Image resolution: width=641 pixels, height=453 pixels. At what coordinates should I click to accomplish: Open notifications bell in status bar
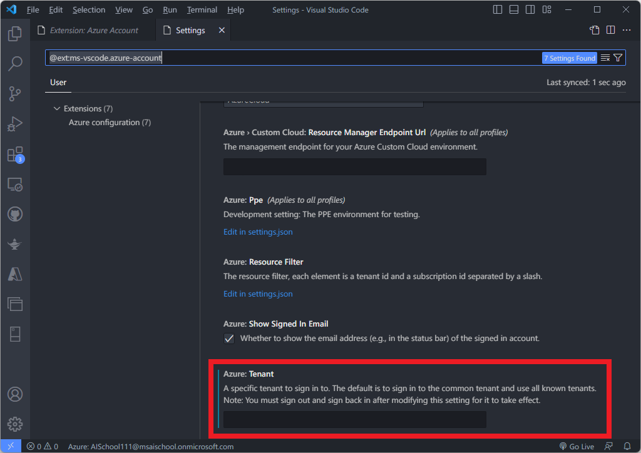pyautogui.click(x=627, y=447)
